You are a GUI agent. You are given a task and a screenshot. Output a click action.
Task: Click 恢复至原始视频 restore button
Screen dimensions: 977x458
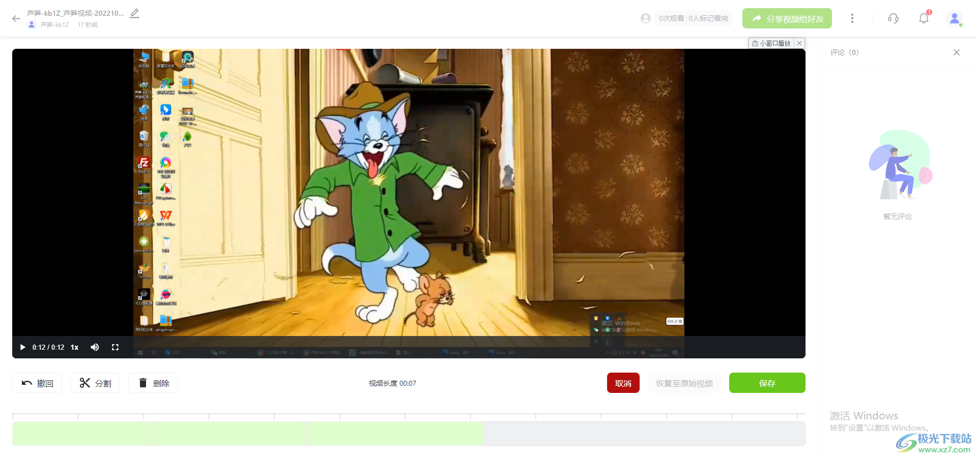pos(684,383)
